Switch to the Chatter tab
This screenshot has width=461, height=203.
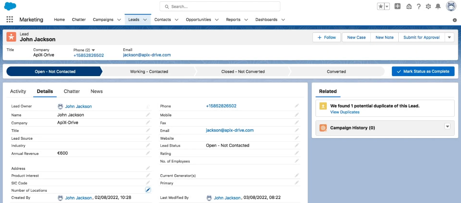point(72,91)
